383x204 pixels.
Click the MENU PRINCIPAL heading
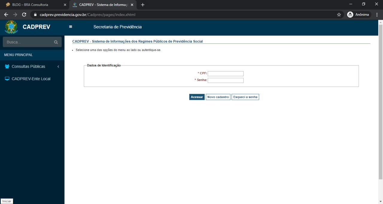coord(18,55)
